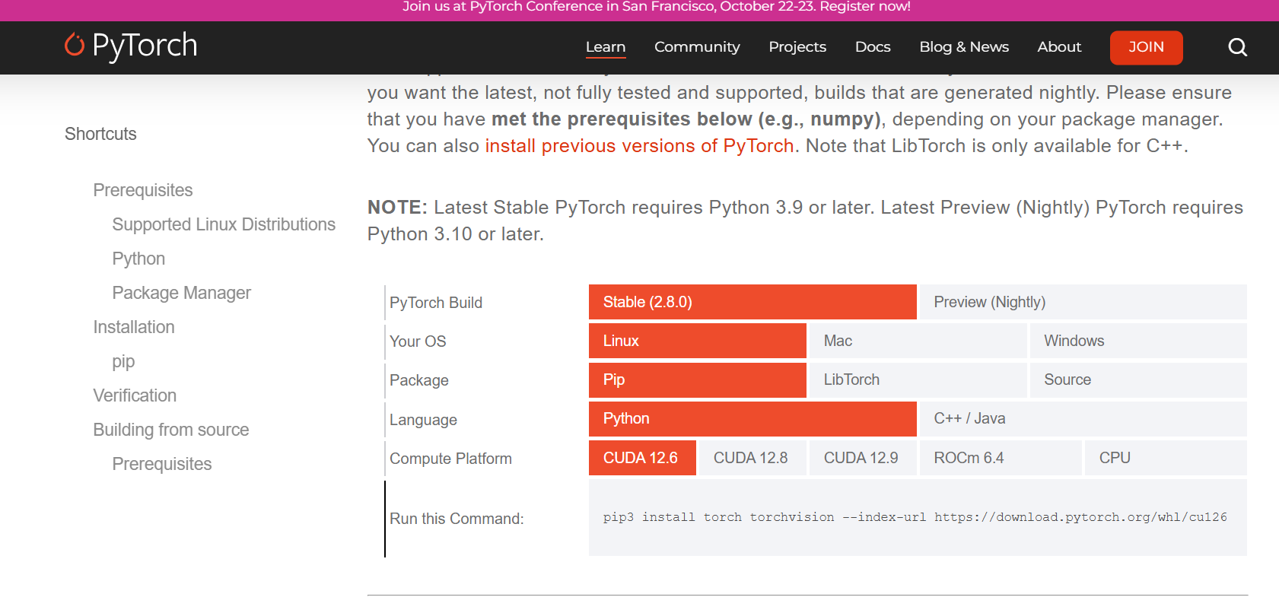The image size is (1279, 597).
Task: Jump to Prerequisites under Building from source
Action: (162, 464)
